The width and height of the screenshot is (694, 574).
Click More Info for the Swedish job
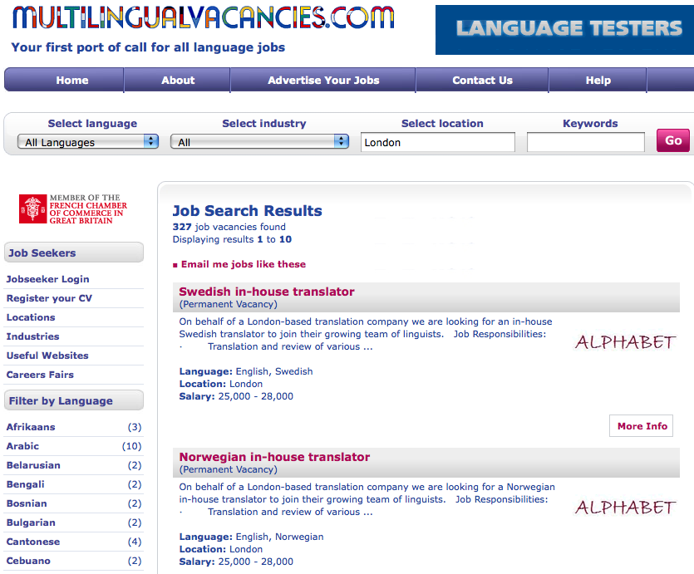click(x=642, y=426)
